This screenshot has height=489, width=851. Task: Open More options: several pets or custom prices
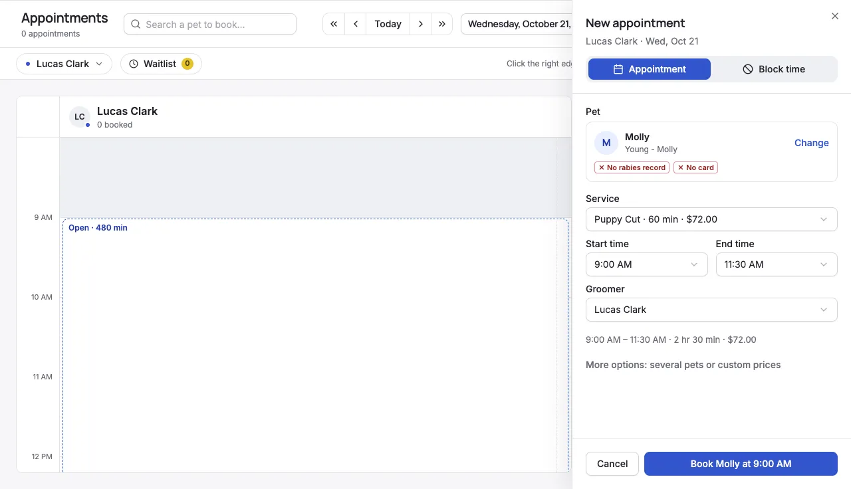click(683, 365)
